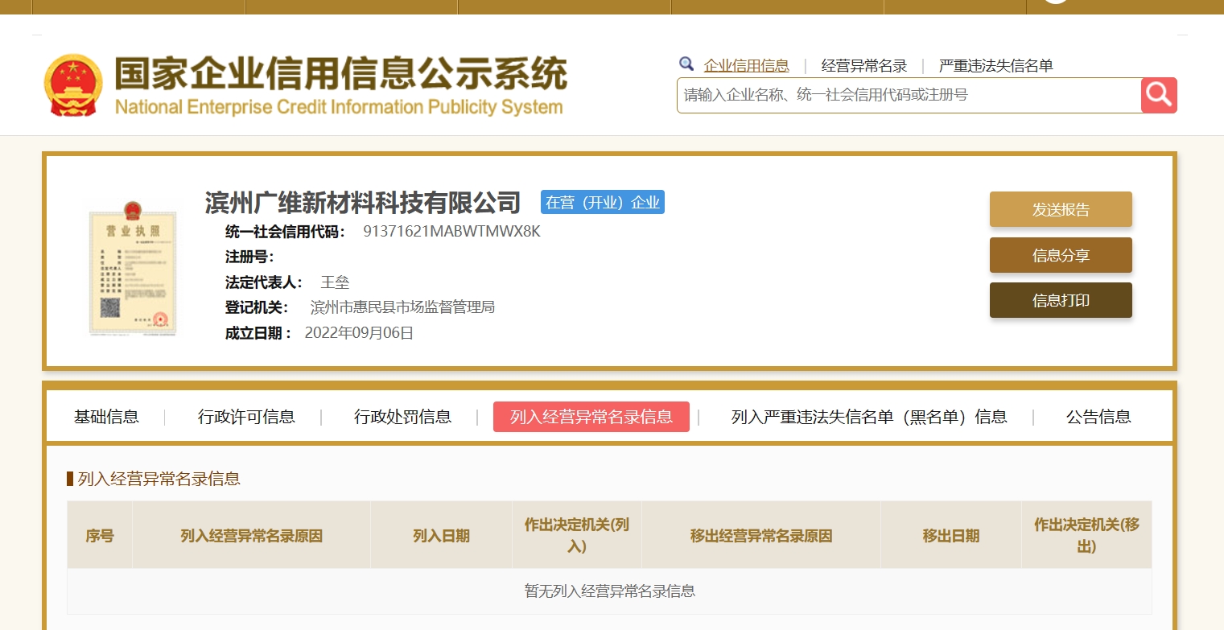Image resolution: width=1224 pixels, height=630 pixels.
Task: Click the company name 滨州广维新材料科技有限公司
Action: (363, 202)
